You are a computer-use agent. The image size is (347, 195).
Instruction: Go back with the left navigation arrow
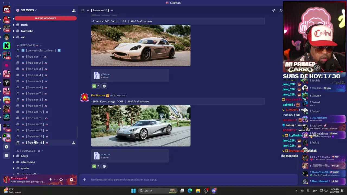4,3
